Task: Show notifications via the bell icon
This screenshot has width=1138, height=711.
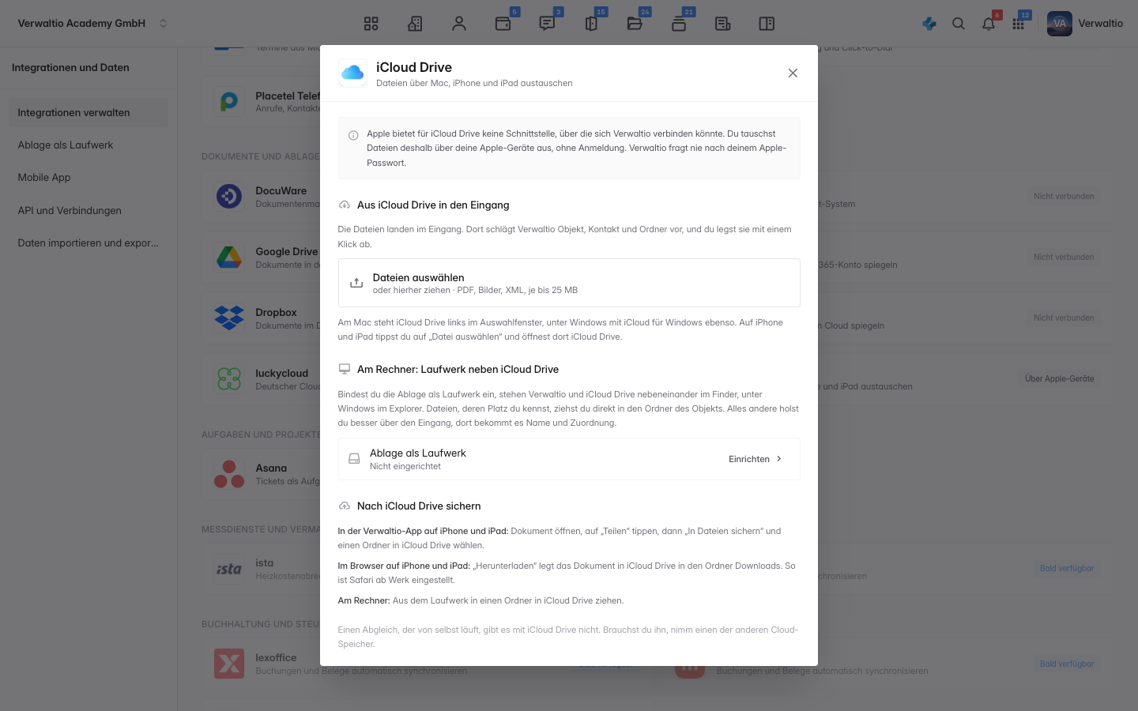Action: (x=989, y=24)
